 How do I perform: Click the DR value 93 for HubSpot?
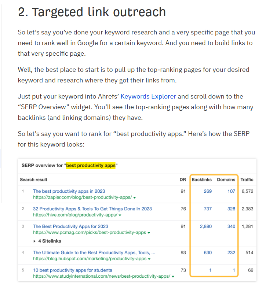pyautogui.click(x=183, y=252)
